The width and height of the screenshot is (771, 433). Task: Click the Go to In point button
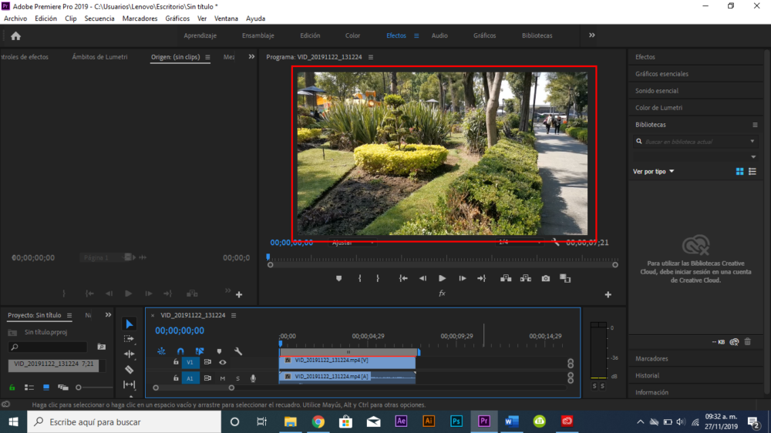[x=402, y=278]
